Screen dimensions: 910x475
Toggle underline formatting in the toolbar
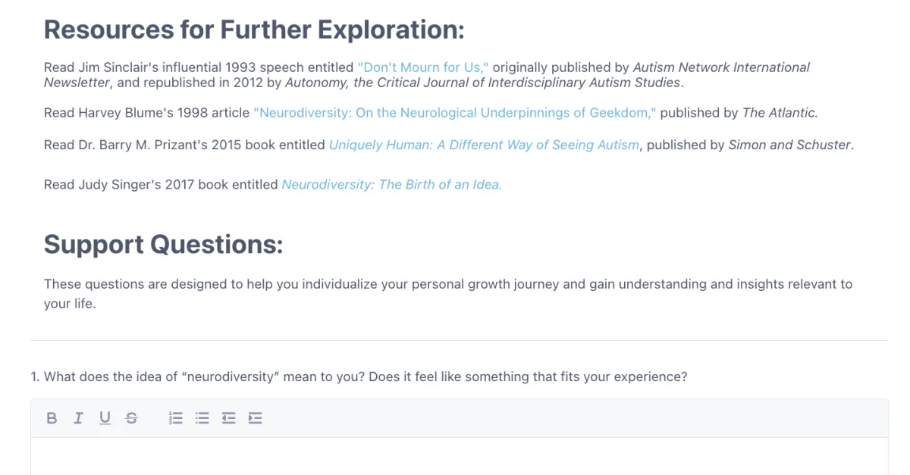tap(105, 417)
